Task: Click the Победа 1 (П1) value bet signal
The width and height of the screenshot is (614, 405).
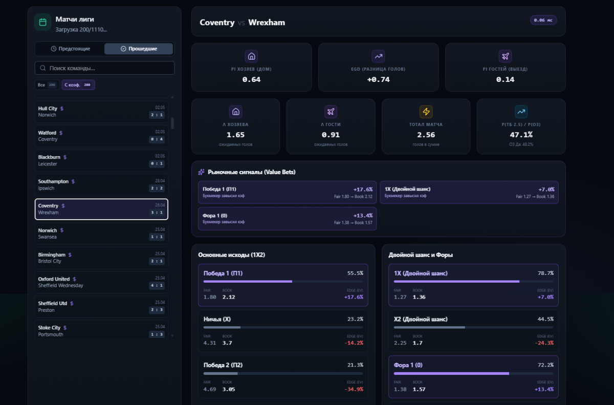Action: pyautogui.click(x=287, y=193)
